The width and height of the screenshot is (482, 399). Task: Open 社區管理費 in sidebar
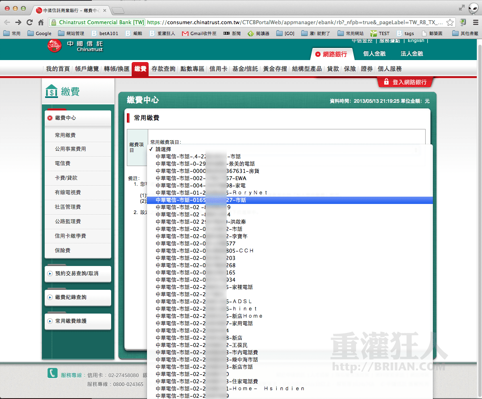(x=68, y=207)
